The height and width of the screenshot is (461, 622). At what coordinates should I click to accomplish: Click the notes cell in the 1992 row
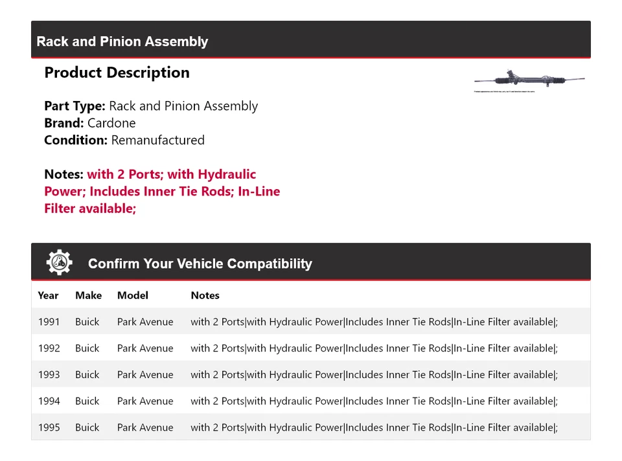[374, 348]
